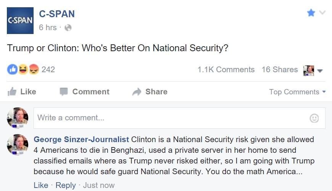Click the Share arrow button
The width and height of the screenshot is (332, 191).
[150, 92]
